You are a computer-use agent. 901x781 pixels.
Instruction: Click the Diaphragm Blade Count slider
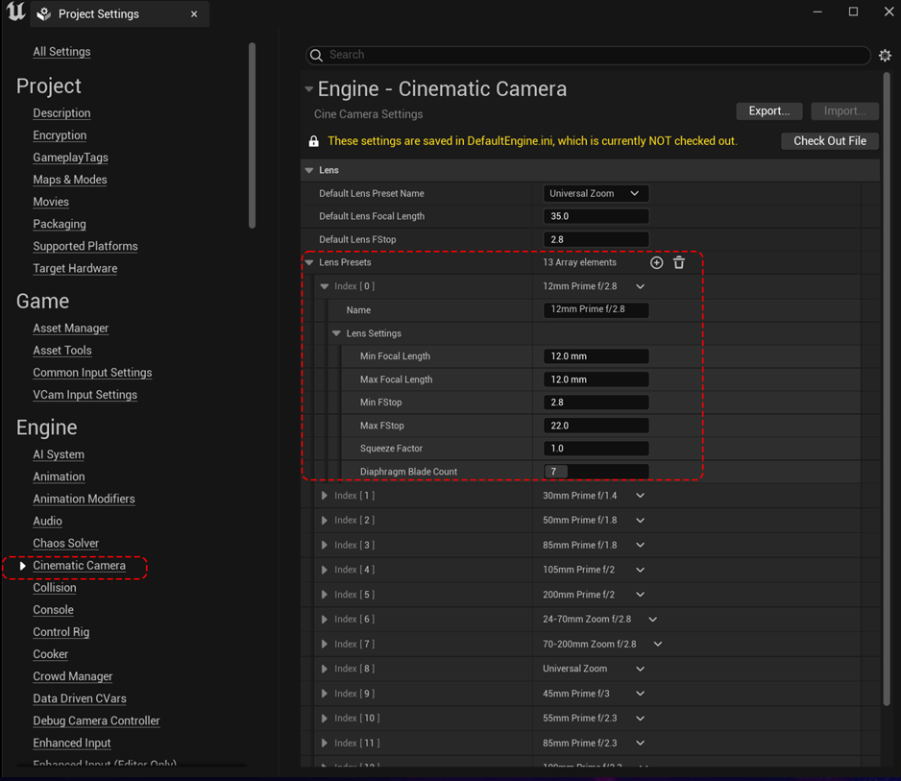click(x=596, y=472)
